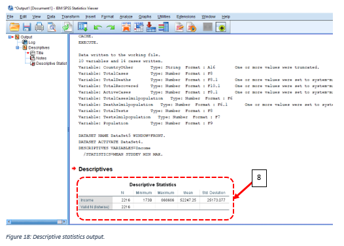The width and height of the screenshot is (344, 246).
Task: Click the Open folder toolbar icon
Action: 14,27
